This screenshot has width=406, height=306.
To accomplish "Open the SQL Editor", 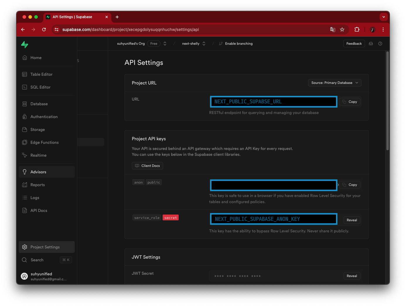I will pyautogui.click(x=47, y=87).
